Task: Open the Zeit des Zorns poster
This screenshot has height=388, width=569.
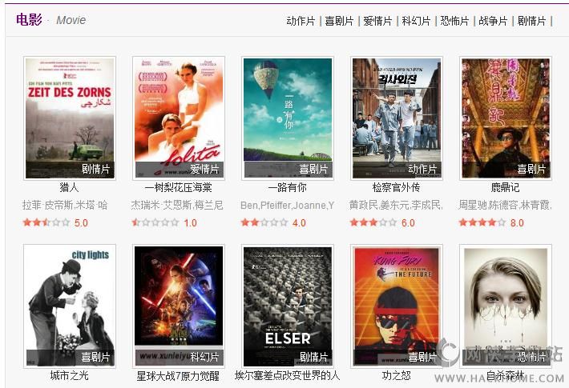Action: (x=70, y=118)
